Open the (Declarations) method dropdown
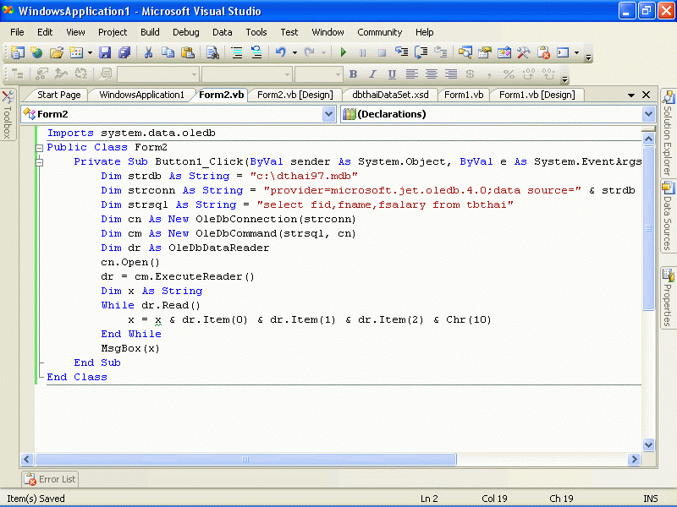The height and width of the screenshot is (507, 677). point(648,114)
